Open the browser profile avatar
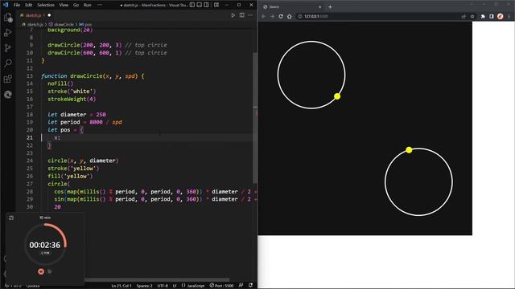Image resolution: width=515 pixels, height=289 pixels. [x=501, y=16]
